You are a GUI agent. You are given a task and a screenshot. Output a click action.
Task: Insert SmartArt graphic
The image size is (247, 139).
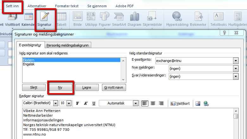(119, 19)
